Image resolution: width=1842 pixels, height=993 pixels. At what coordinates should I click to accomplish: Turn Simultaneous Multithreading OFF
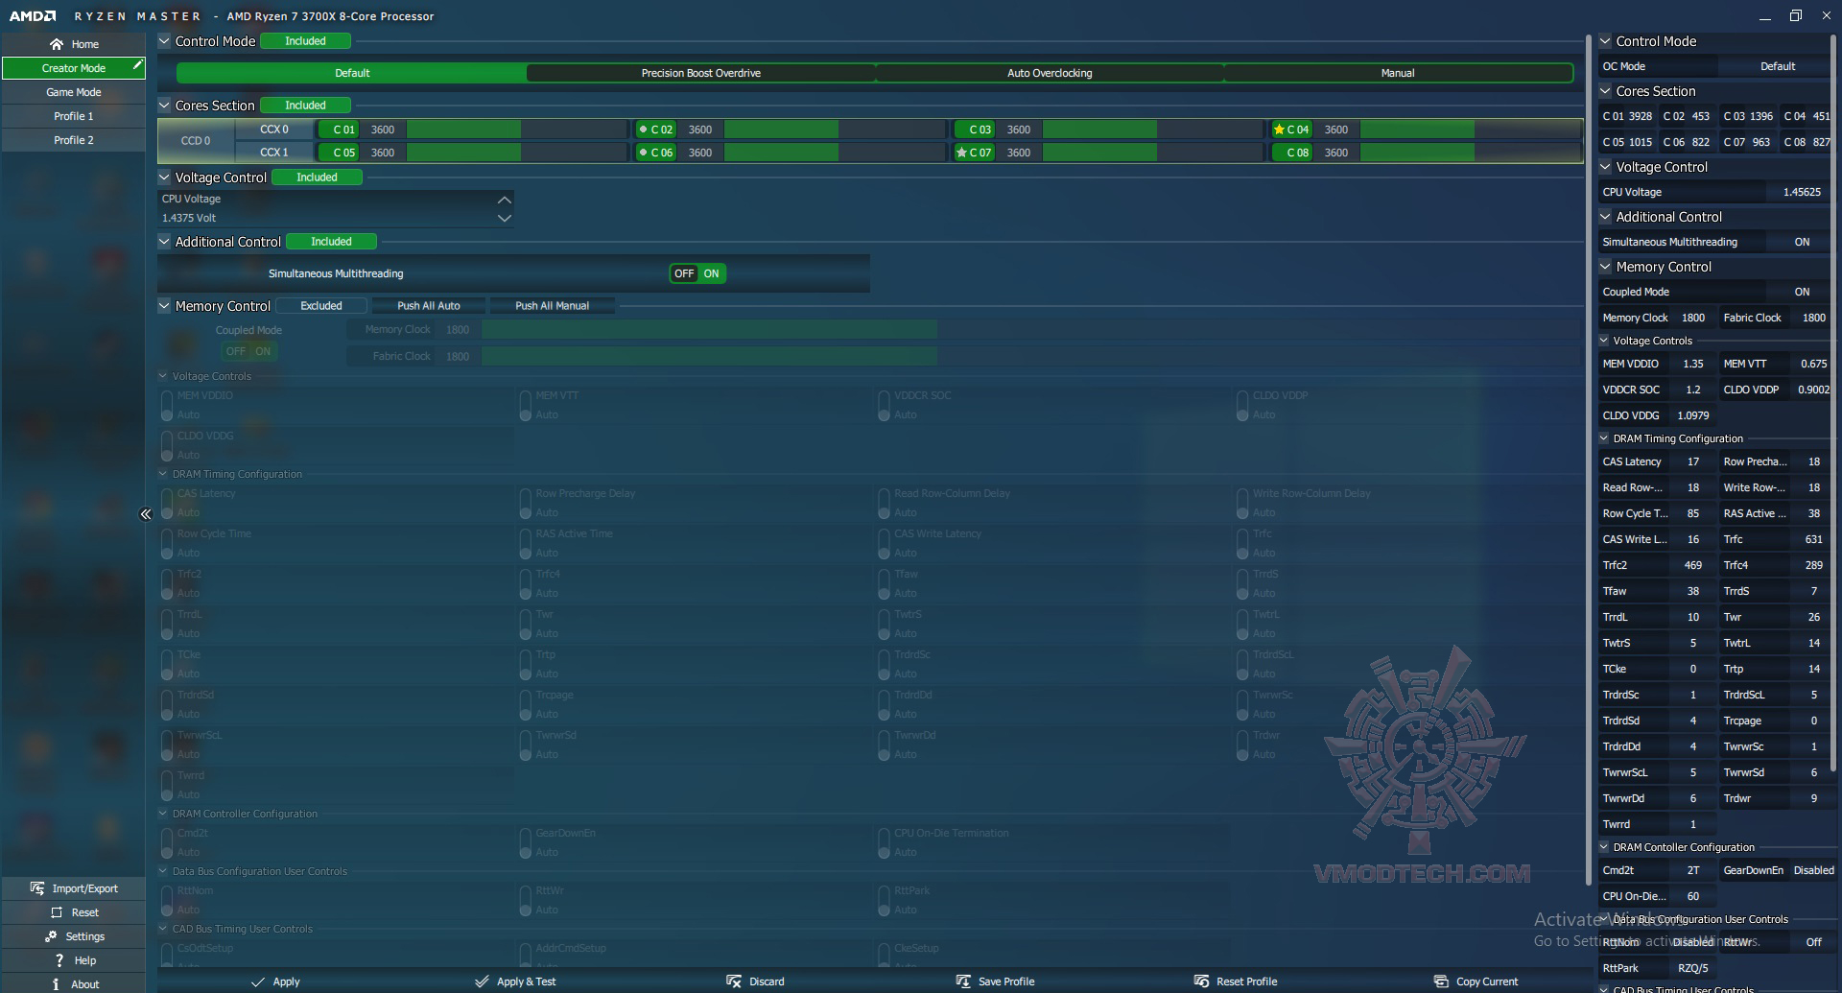point(684,273)
